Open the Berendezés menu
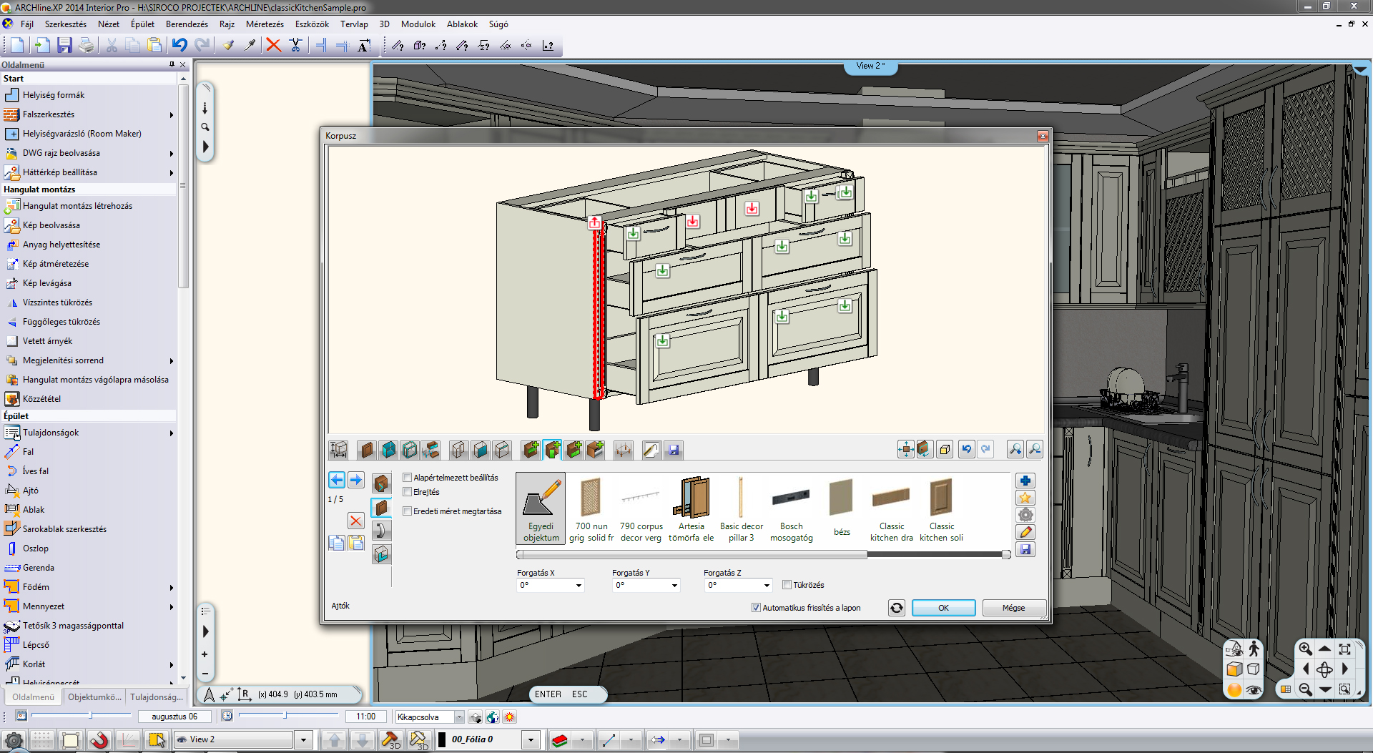 (187, 24)
